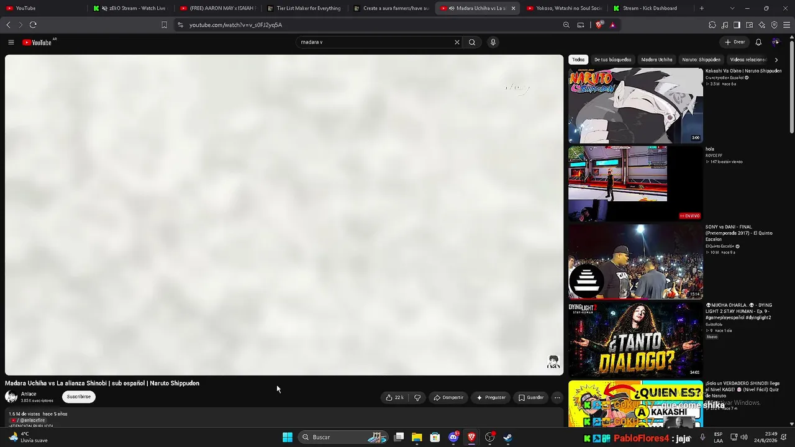Image resolution: width=795 pixels, height=447 pixels.
Task: Clear the search box text
Action: pos(457,42)
